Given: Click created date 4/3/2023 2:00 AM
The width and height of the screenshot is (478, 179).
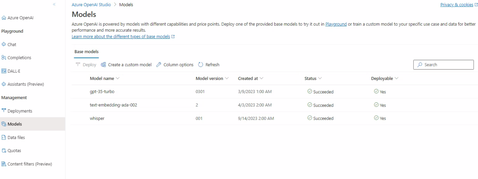Looking at the screenshot, I should [x=255, y=105].
